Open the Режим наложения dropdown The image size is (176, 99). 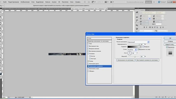(148, 42)
